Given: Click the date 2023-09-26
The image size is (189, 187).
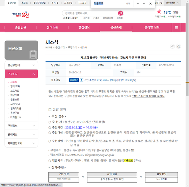Looking at the screenshot, I should click(75, 72).
